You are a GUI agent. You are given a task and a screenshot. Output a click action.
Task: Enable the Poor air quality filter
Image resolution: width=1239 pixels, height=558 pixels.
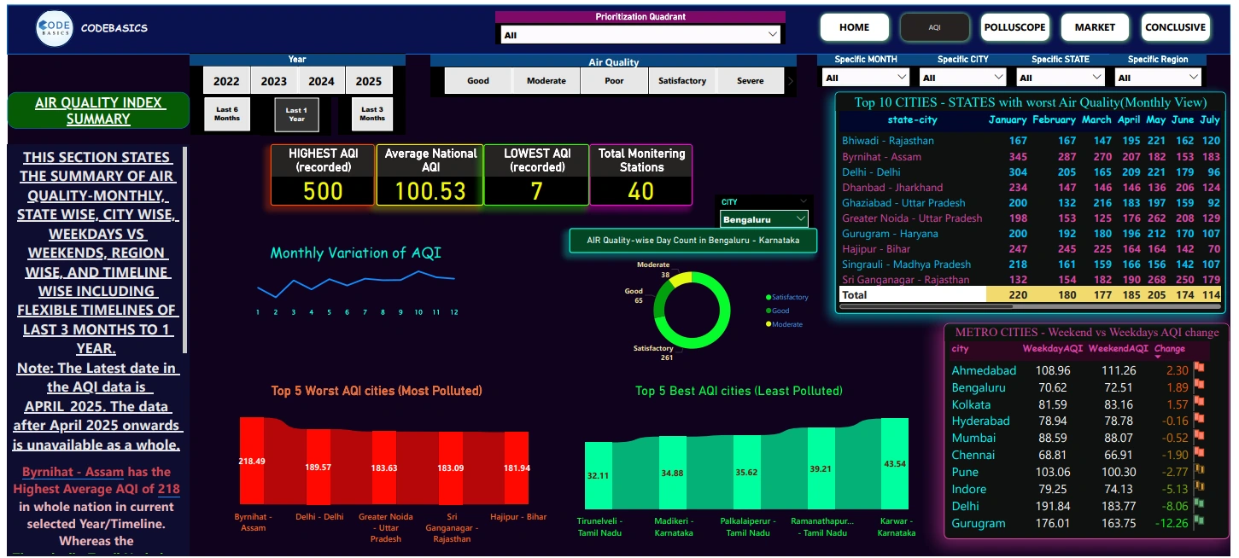614,81
